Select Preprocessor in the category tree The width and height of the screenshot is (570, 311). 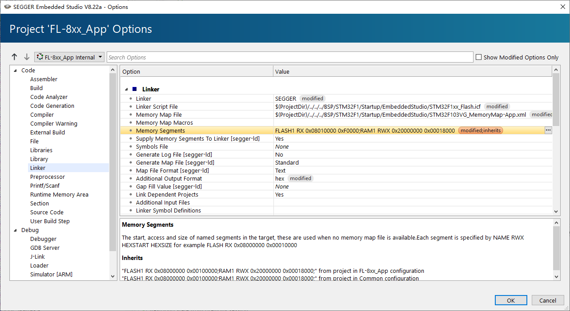(x=48, y=177)
